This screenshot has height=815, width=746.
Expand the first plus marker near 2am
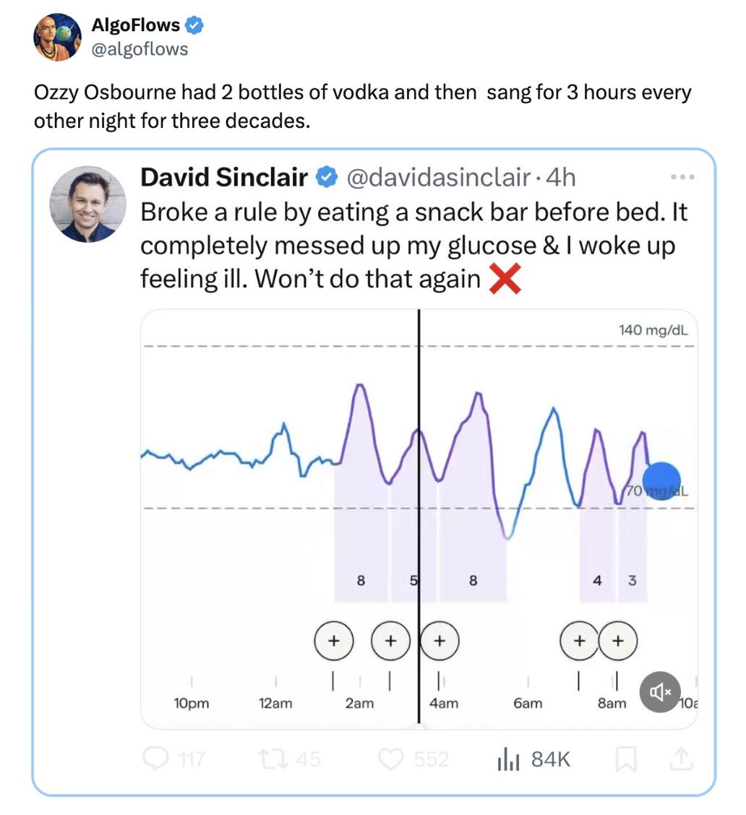334,640
